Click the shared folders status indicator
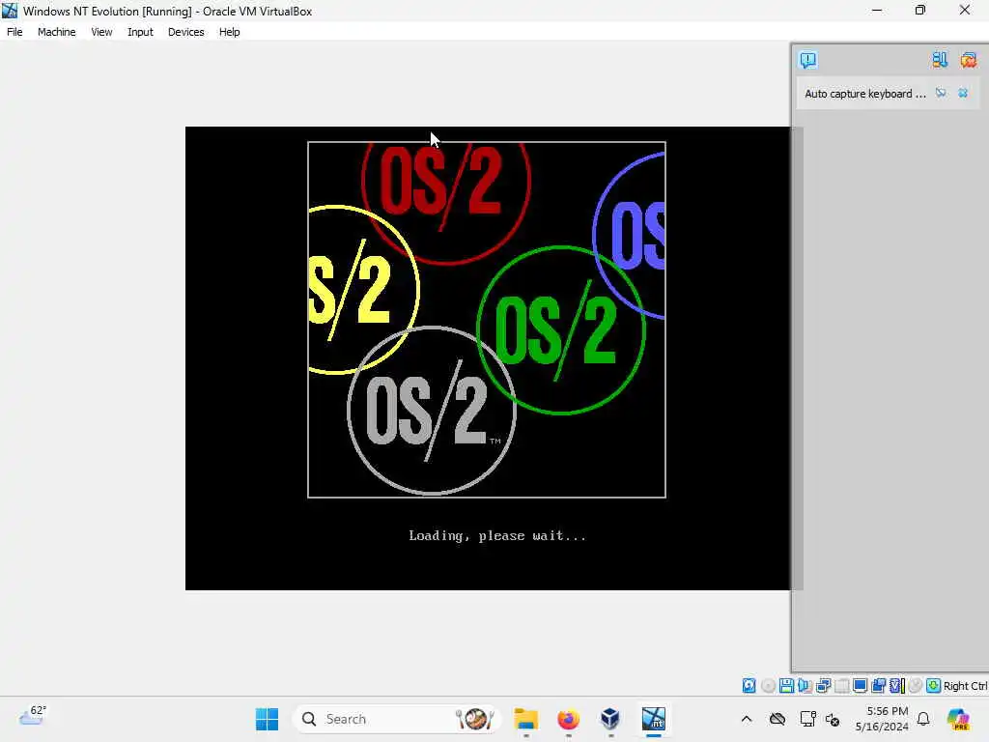989x742 pixels. coord(841,686)
